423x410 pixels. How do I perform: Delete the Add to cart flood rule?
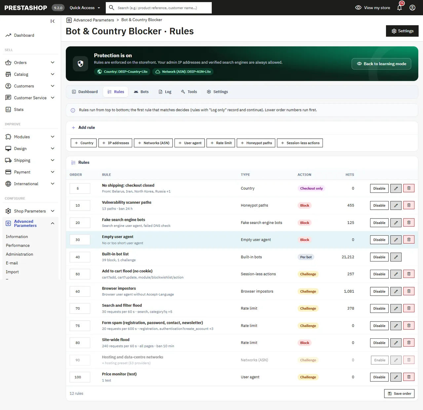pyautogui.click(x=409, y=274)
